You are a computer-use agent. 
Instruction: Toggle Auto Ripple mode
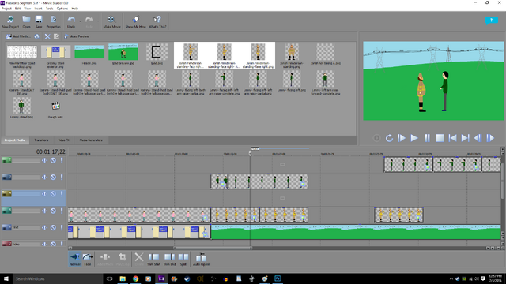pos(201,260)
